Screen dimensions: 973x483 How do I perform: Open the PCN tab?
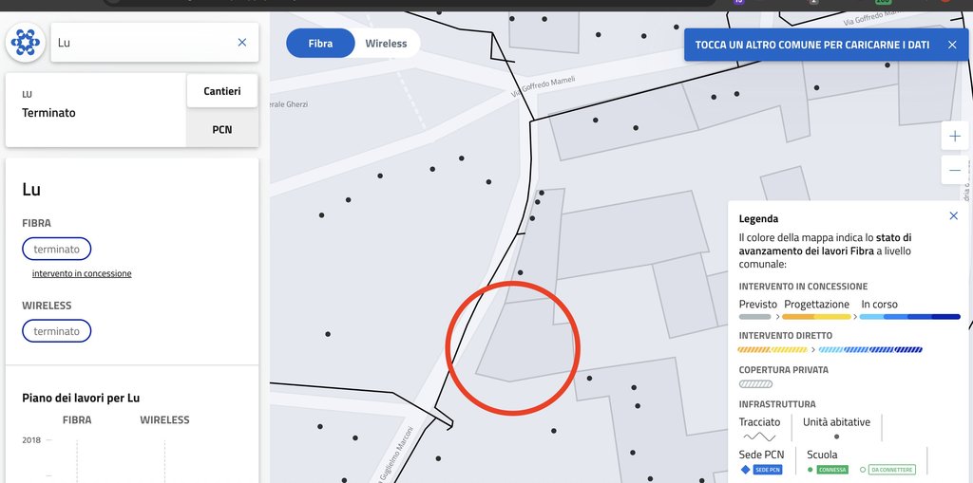[x=222, y=130]
